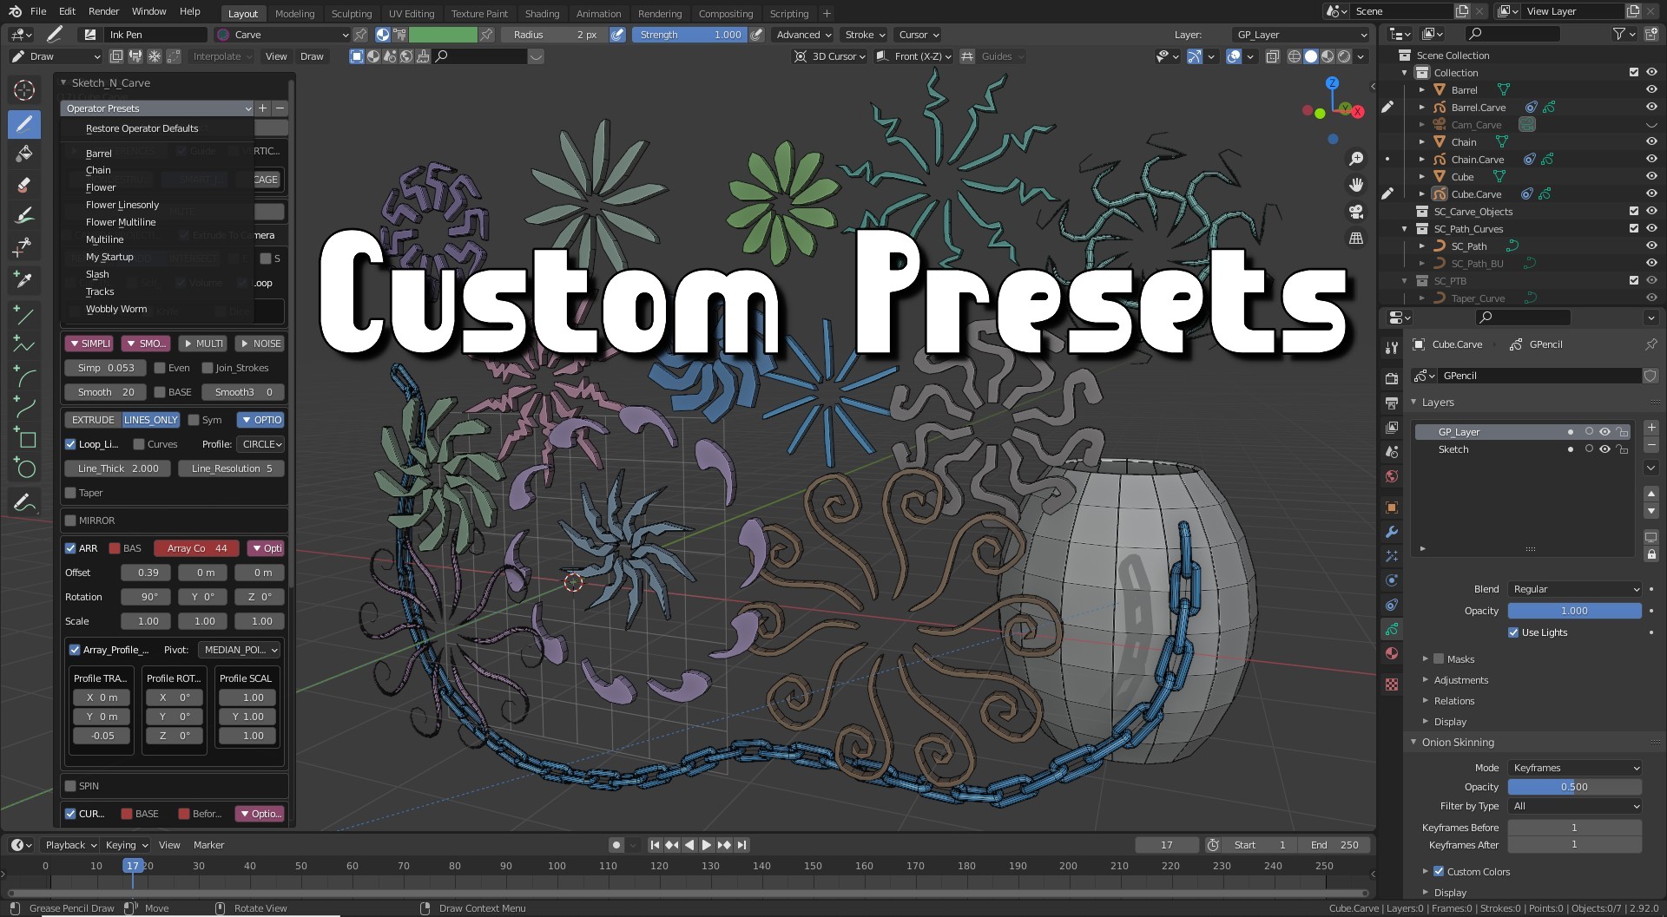1667x917 pixels.
Task: Open the Layer GP_Layer dropdown in header
Action: tap(1300, 35)
